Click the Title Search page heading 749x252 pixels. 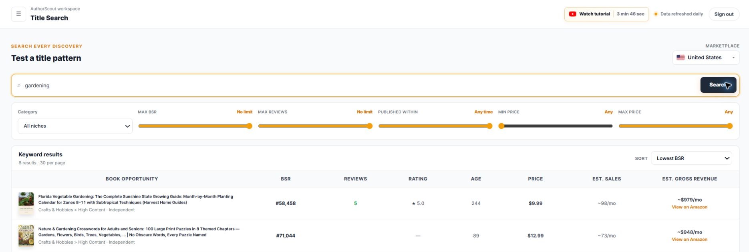click(x=49, y=18)
